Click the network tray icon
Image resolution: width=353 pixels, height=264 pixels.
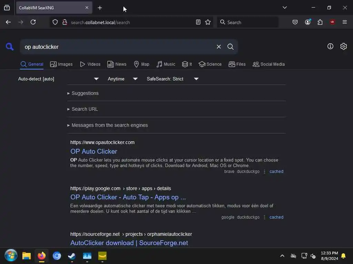[x=304, y=256]
